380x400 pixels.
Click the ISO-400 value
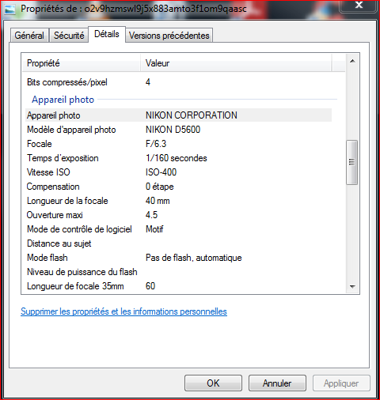pyautogui.click(x=161, y=172)
